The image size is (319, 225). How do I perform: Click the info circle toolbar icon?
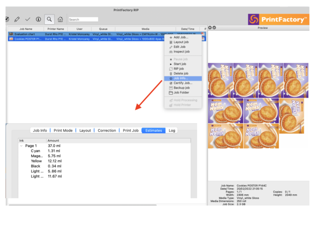pyautogui.click(x=38, y=20)
